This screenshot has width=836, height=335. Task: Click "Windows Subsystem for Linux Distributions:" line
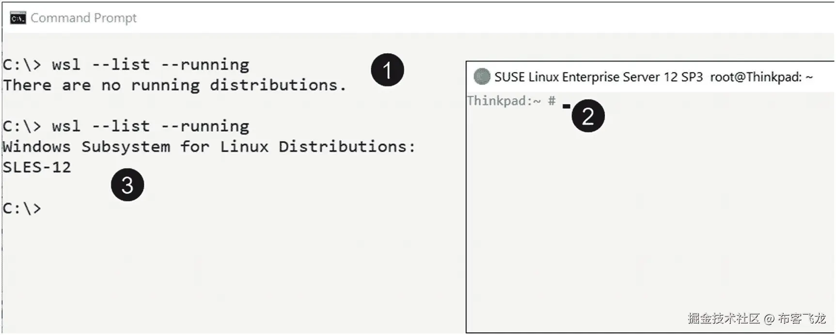point(208,147)
